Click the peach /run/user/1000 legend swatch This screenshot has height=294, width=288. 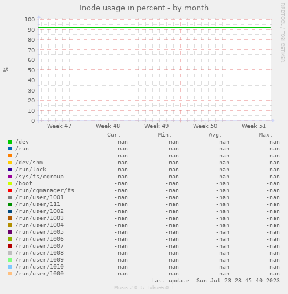(10, 274)
